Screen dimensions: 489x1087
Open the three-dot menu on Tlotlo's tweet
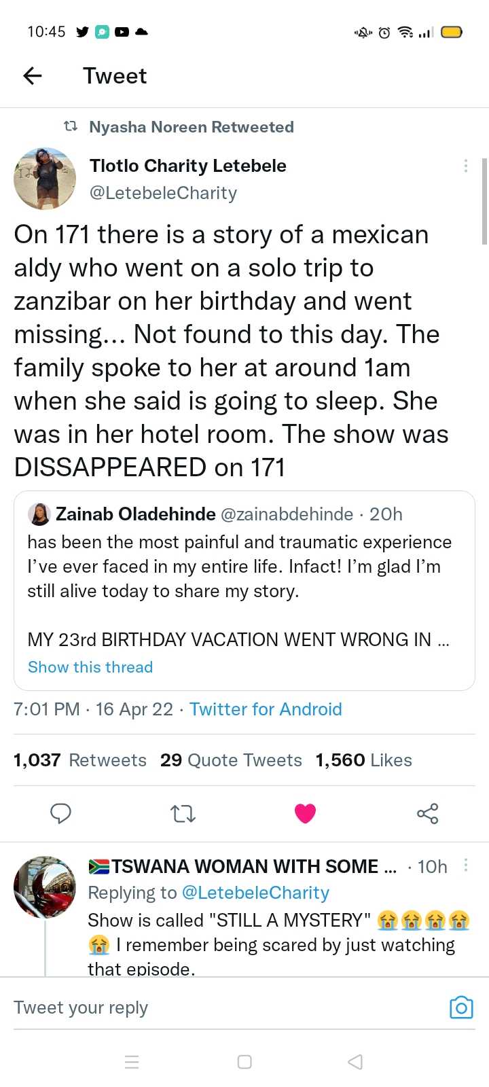click(465, 166)
